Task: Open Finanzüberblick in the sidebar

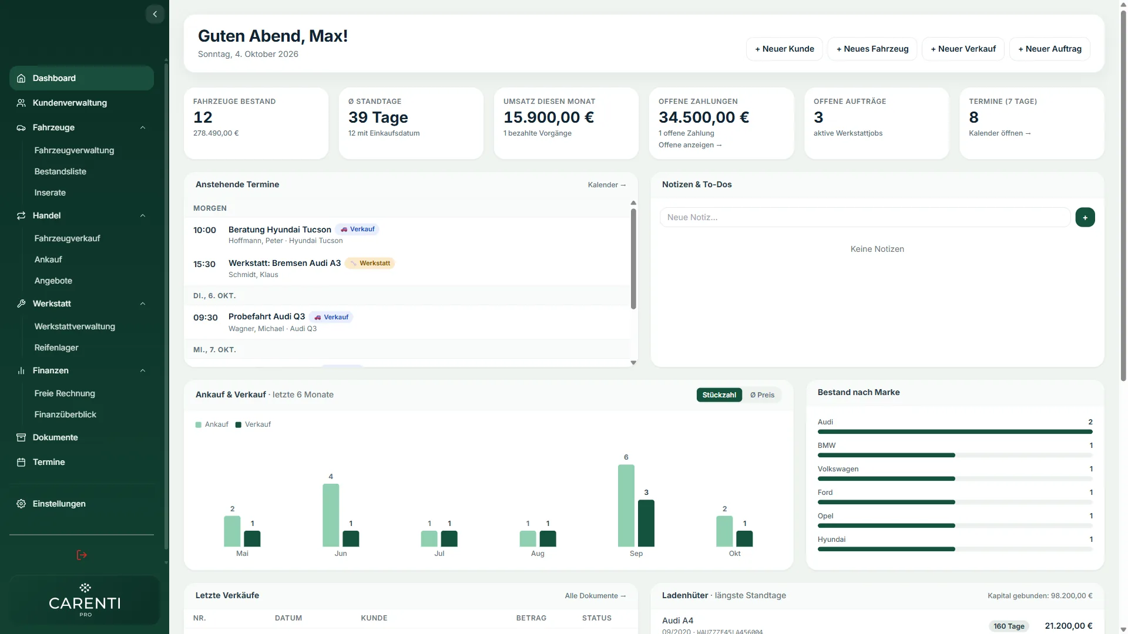Action: [x=65, y=414]
